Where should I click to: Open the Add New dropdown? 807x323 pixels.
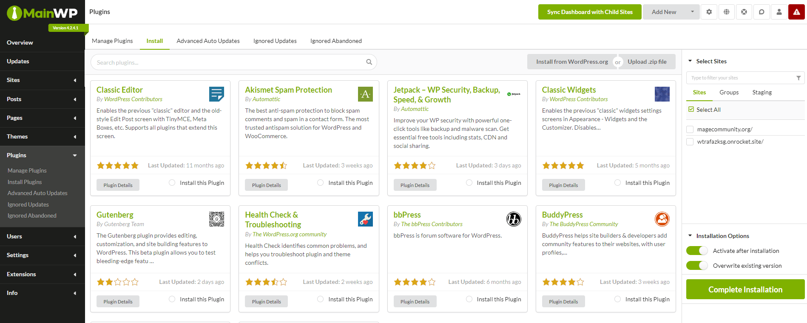671,12
